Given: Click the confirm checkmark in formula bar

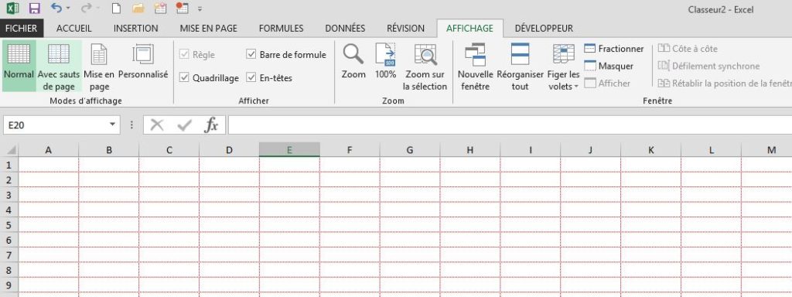Looking at the screenshot, I should (184, 125).
